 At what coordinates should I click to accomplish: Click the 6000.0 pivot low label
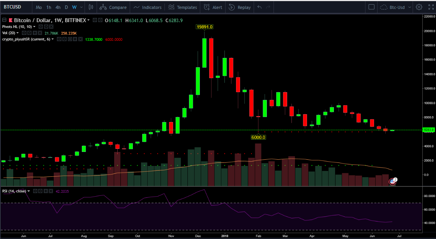(258, 137)
